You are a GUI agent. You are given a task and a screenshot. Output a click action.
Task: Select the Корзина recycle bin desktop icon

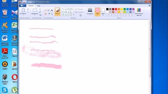5,13
